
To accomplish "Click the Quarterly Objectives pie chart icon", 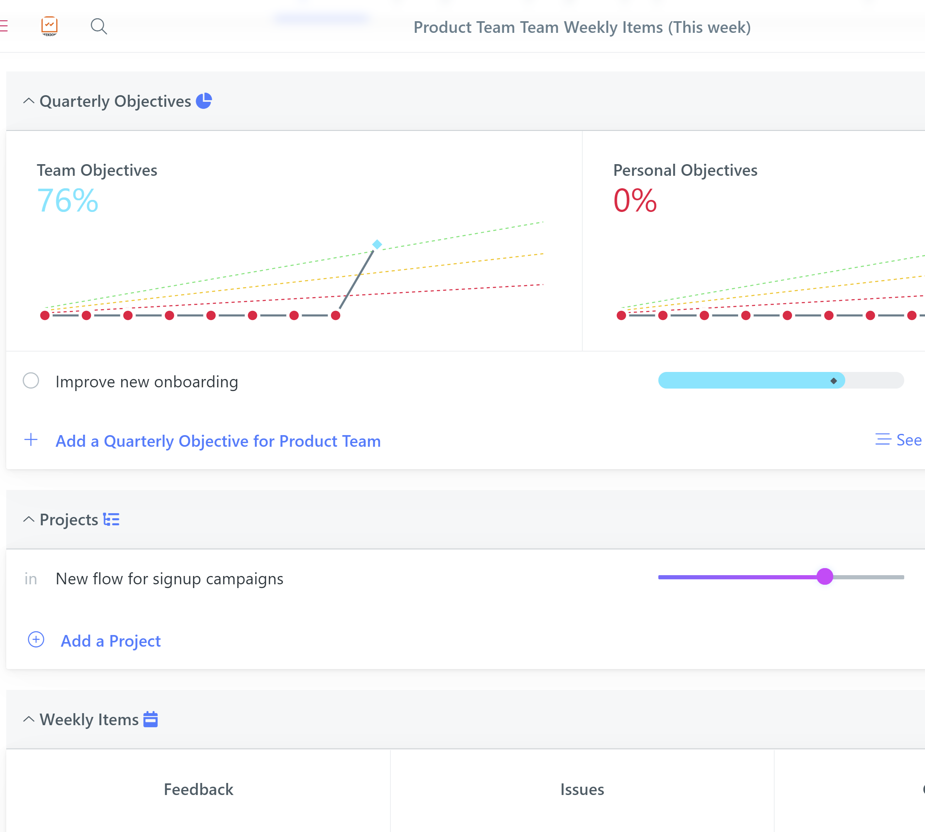I will tap(204, 101).
